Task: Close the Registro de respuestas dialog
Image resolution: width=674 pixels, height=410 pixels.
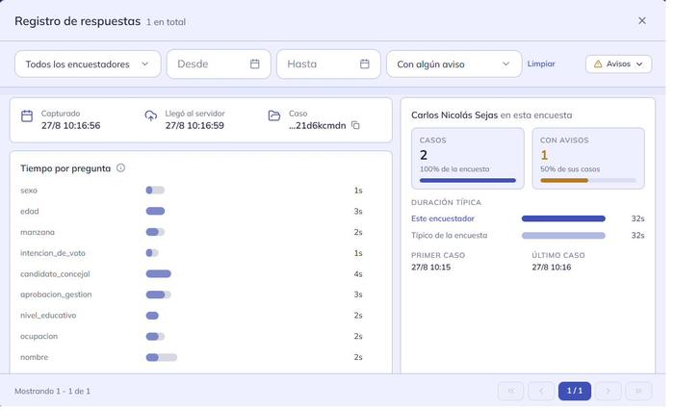Action: pyautogui.click(x=642, y=20)
